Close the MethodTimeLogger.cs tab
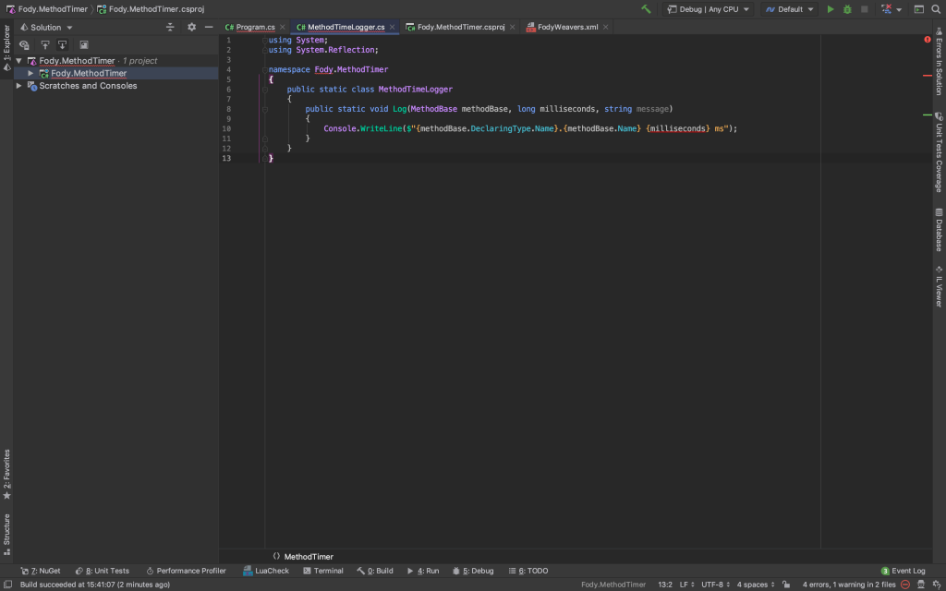Screen dimensions: 946x591 click(392, 27)
